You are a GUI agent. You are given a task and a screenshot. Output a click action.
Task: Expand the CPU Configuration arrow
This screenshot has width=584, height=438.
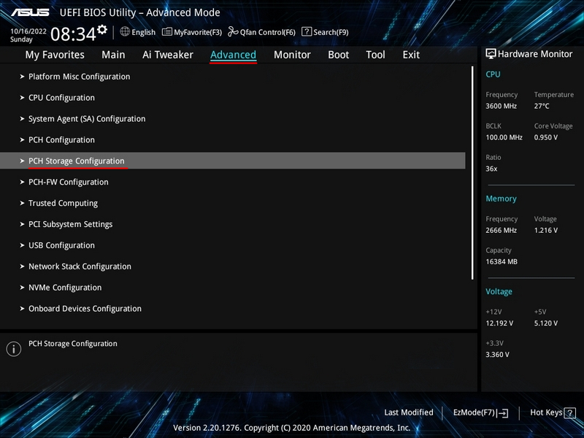22,98
